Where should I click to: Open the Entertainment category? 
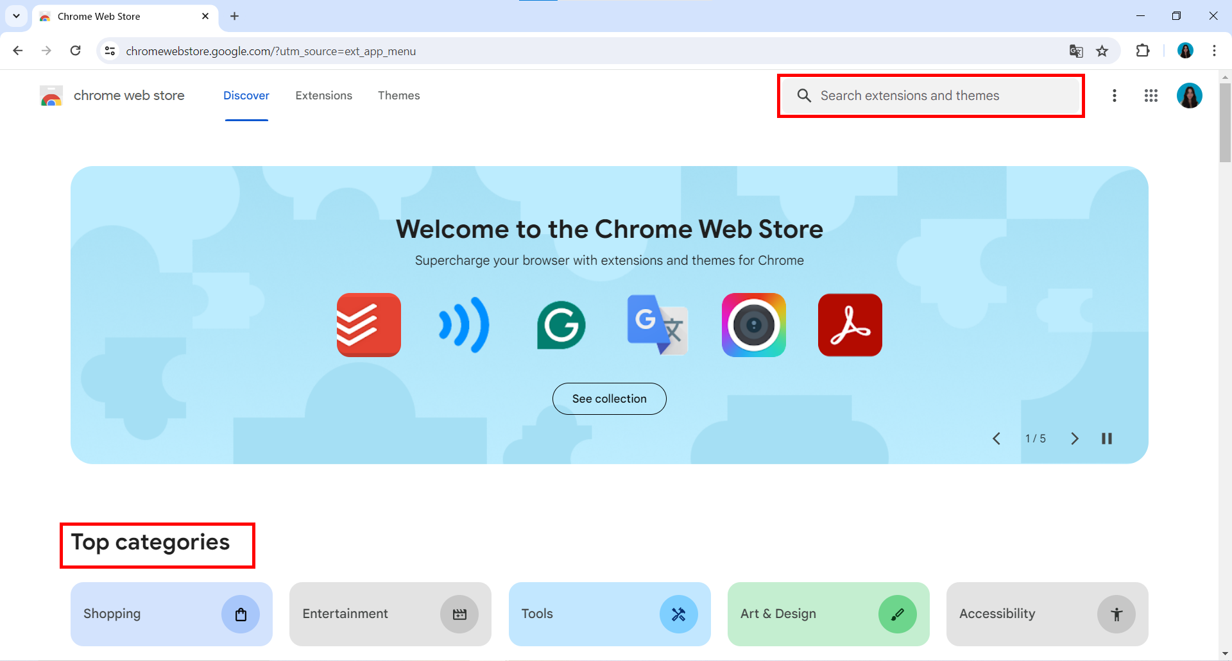(x=390, y=614)
